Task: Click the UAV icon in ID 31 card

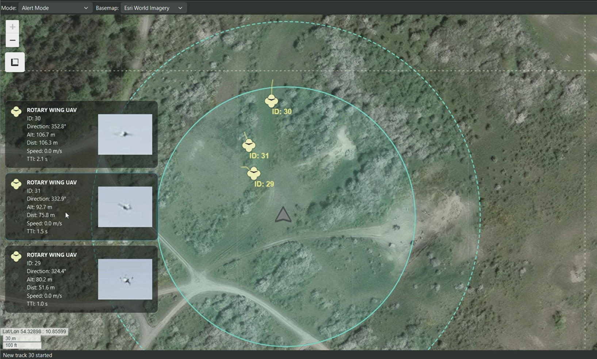Action: click(x=16, y=184)
